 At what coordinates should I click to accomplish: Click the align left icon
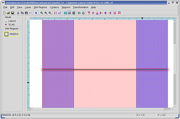click(x=101, y=13)
